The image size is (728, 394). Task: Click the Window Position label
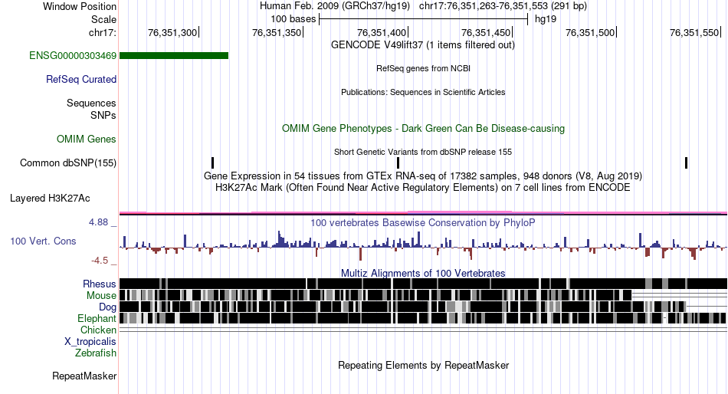coord(80,6)
